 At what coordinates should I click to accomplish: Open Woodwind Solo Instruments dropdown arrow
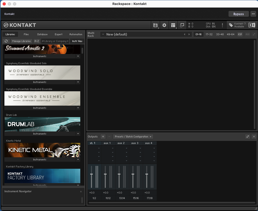pos(78,82)
